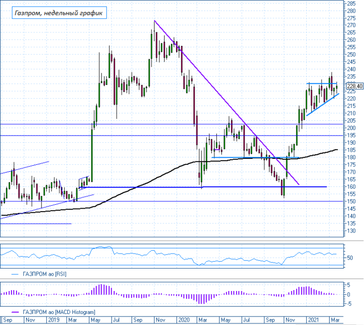Click the MACD scale value 5

click(349, 285)
